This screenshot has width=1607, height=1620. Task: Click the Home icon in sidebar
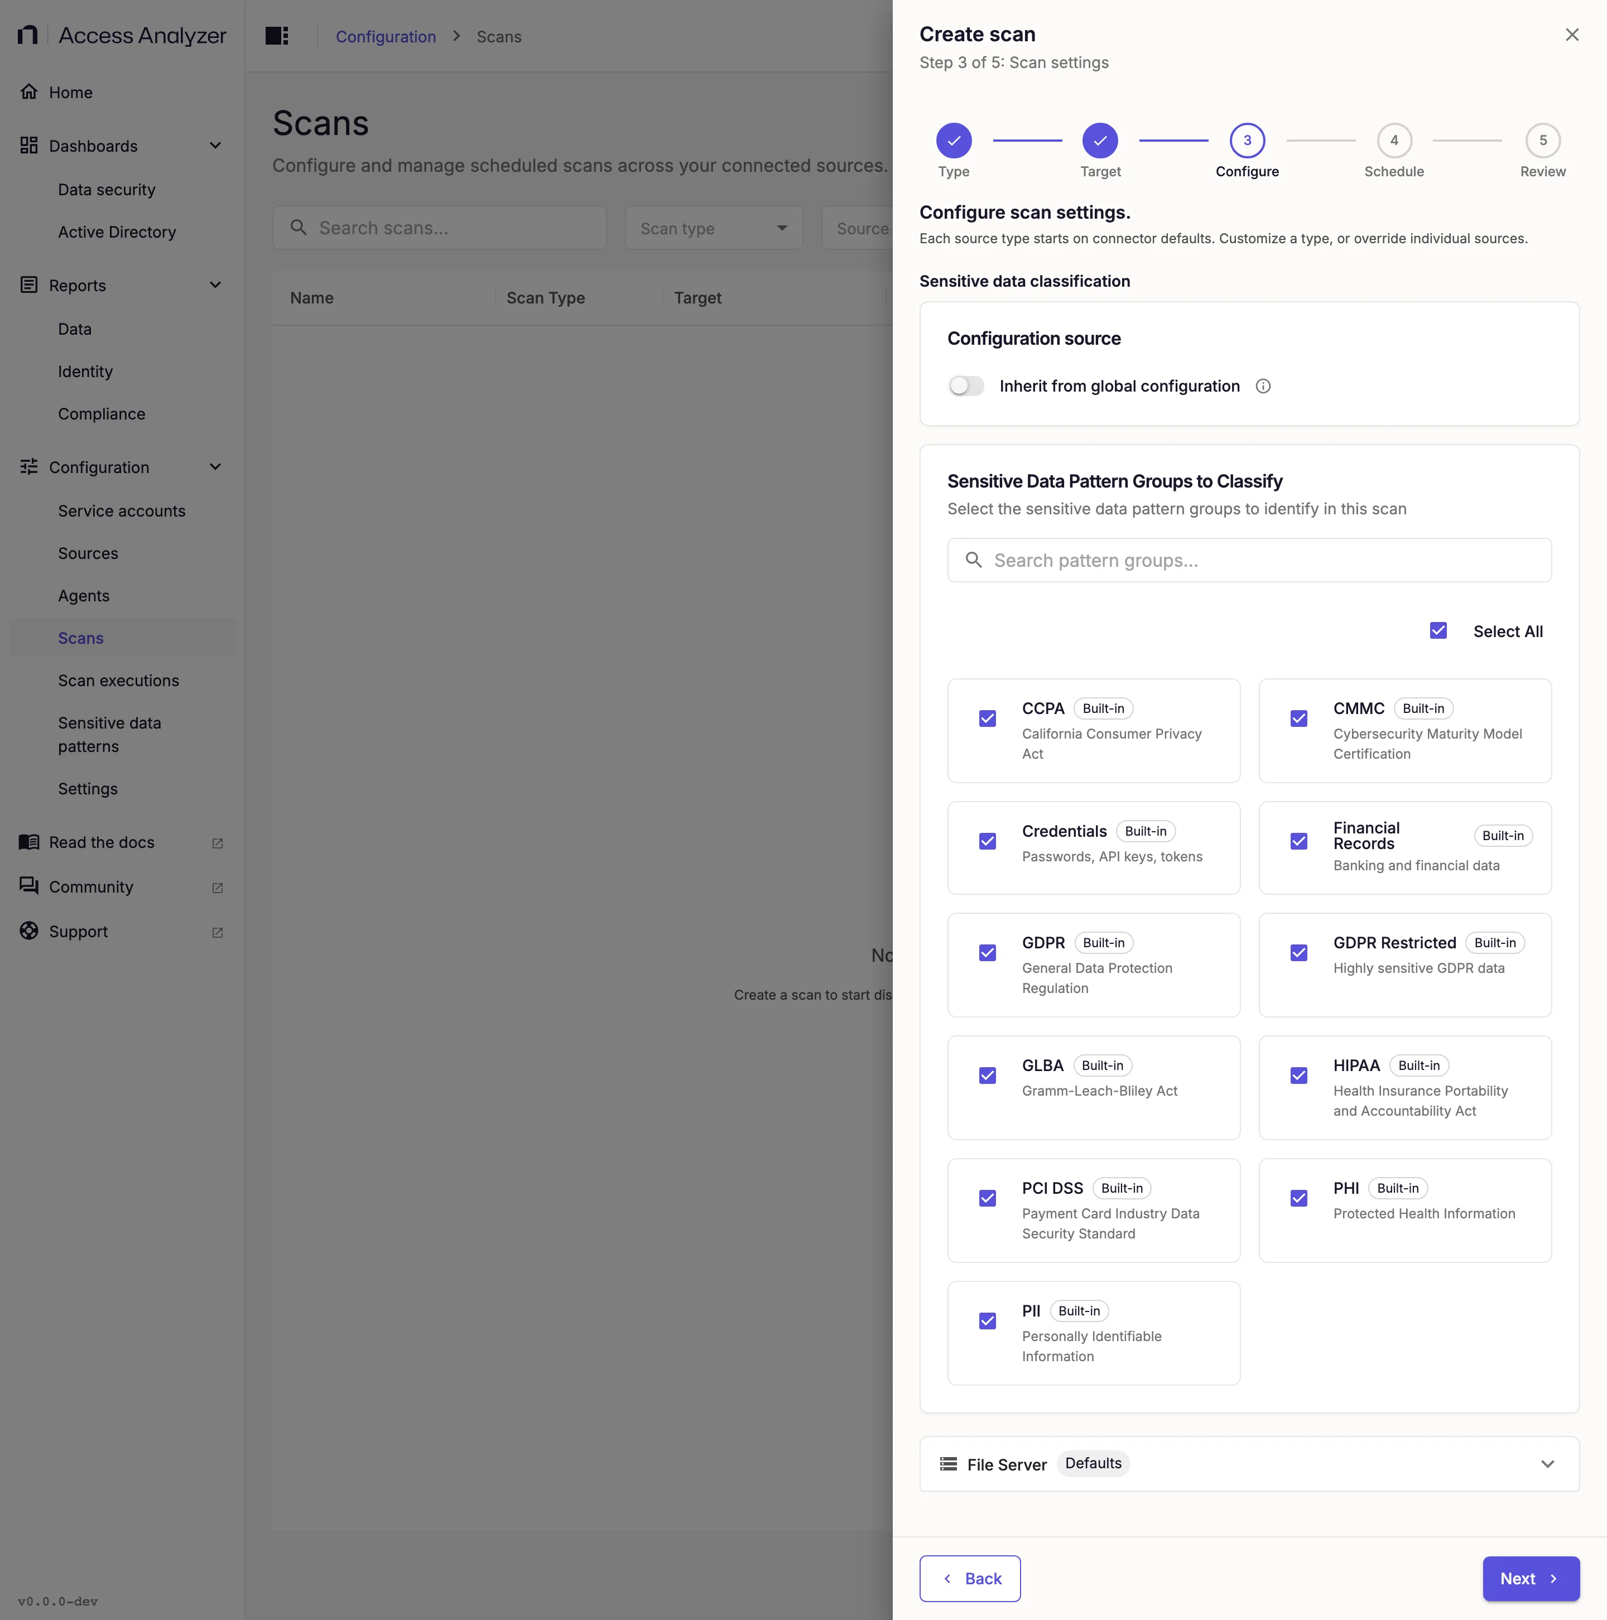tap(28, 92)
